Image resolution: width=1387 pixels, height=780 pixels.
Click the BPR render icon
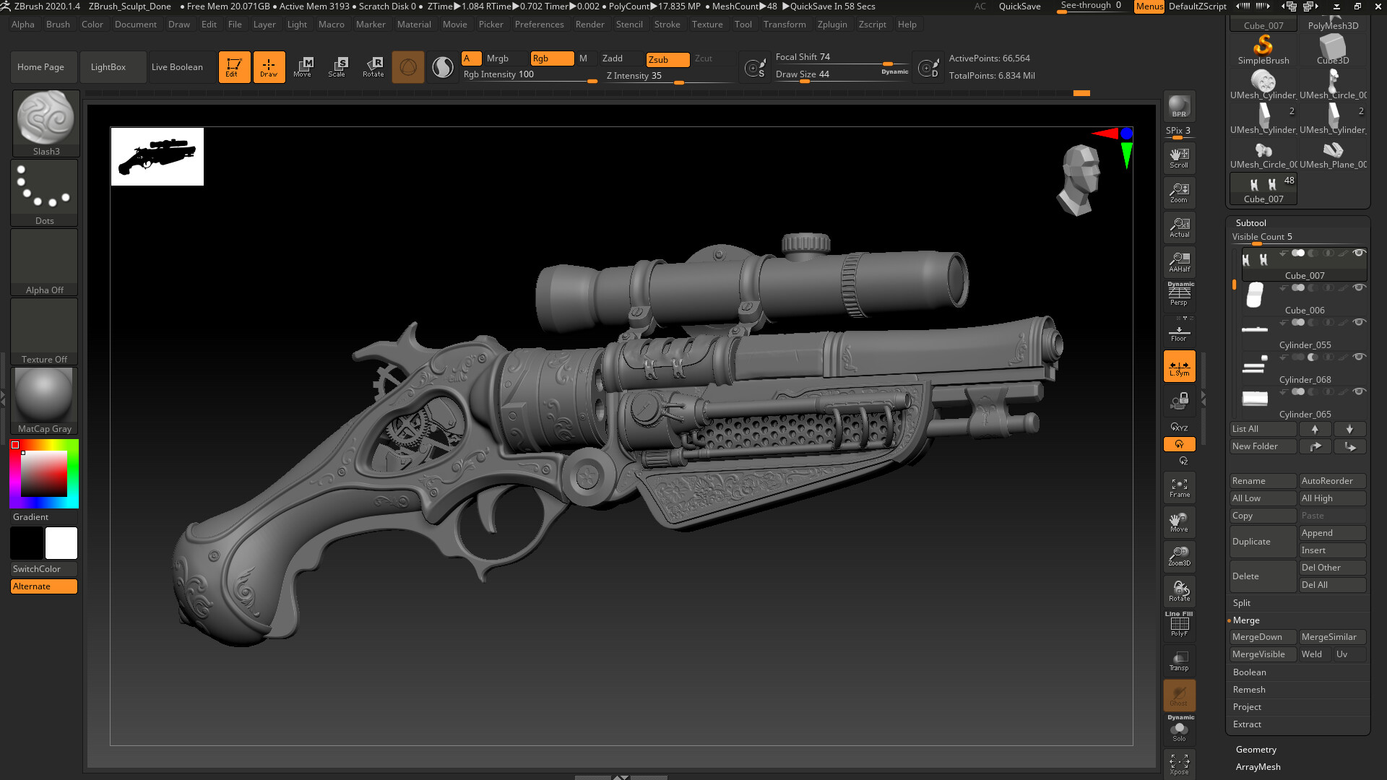pyautogui.click(x=1179, y=107)
